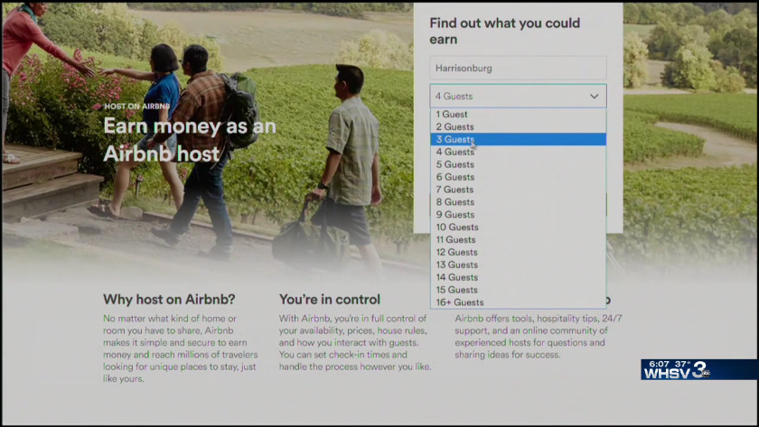Select the 5 Guests option
The width and height of the screenshot is (759, 427).
[x=454, y=165]
